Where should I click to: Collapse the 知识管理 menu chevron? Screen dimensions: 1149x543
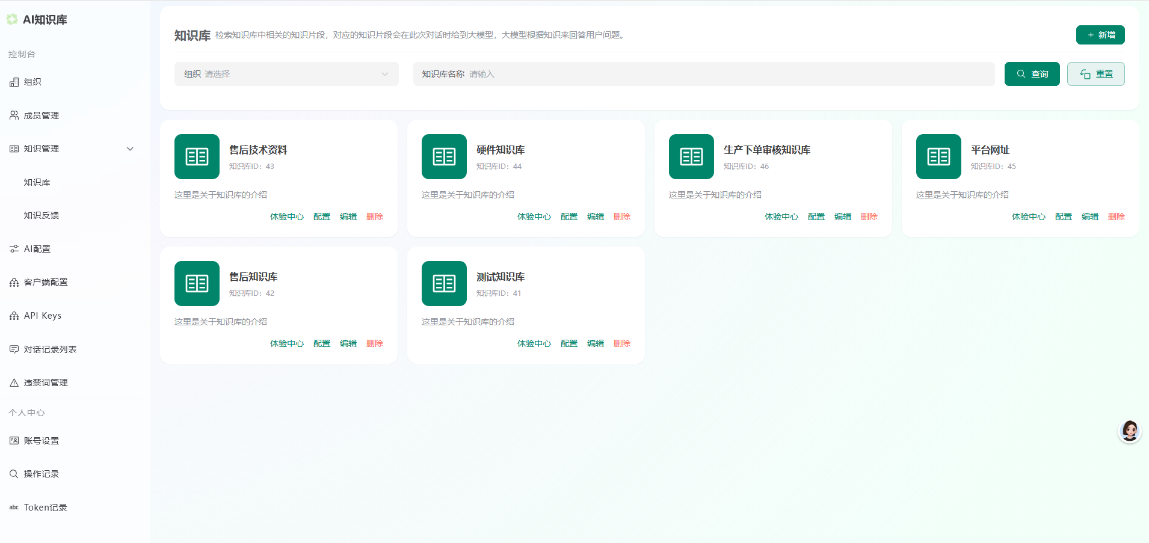coord(130,149)
